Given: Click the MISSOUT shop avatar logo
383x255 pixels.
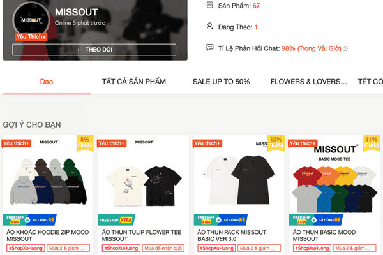Looking at the screenshot, I should (x=31, y=20).
